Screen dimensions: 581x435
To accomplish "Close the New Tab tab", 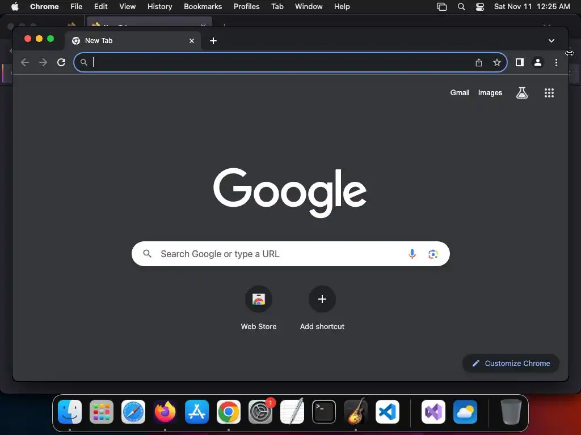I will click(192, 41).
